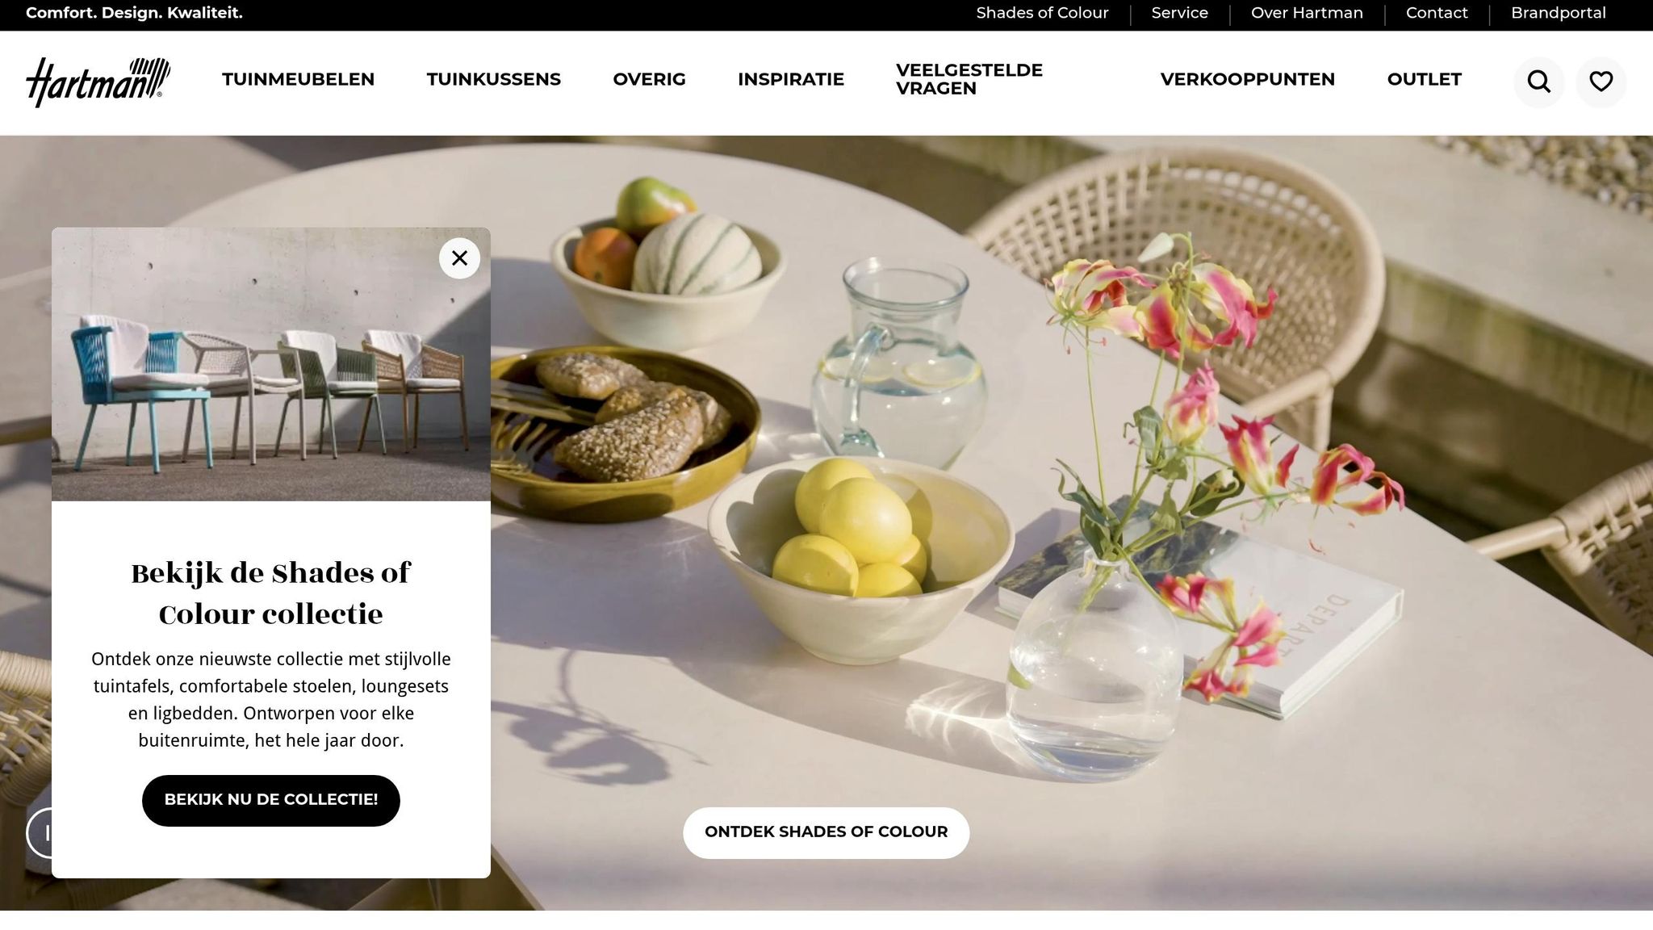Image resolution: width=1653 pixels, height=930 pixels.
Task: Click the Hartmann logo
Action: tap(98, 82)
